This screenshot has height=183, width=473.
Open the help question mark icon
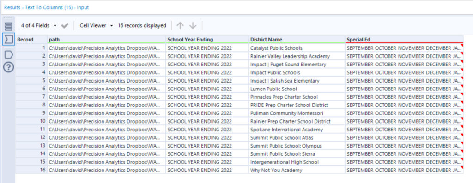point(8,67)
